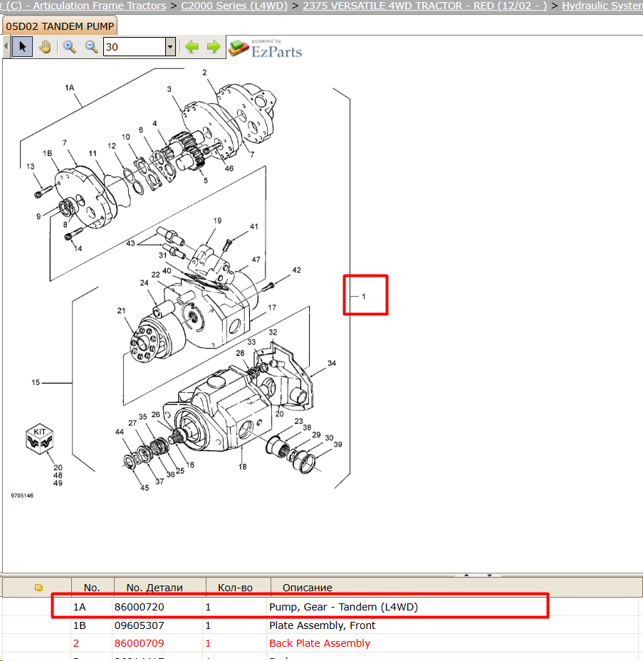Viewport: 643px width, 661px height.
Task: Click the note icon in table header
Action: click(x=38, y=587)
